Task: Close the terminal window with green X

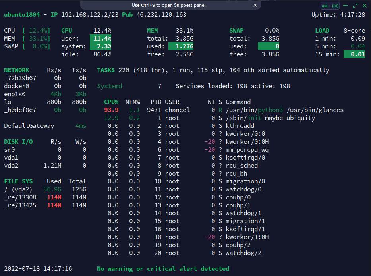Action: (364, 6)
